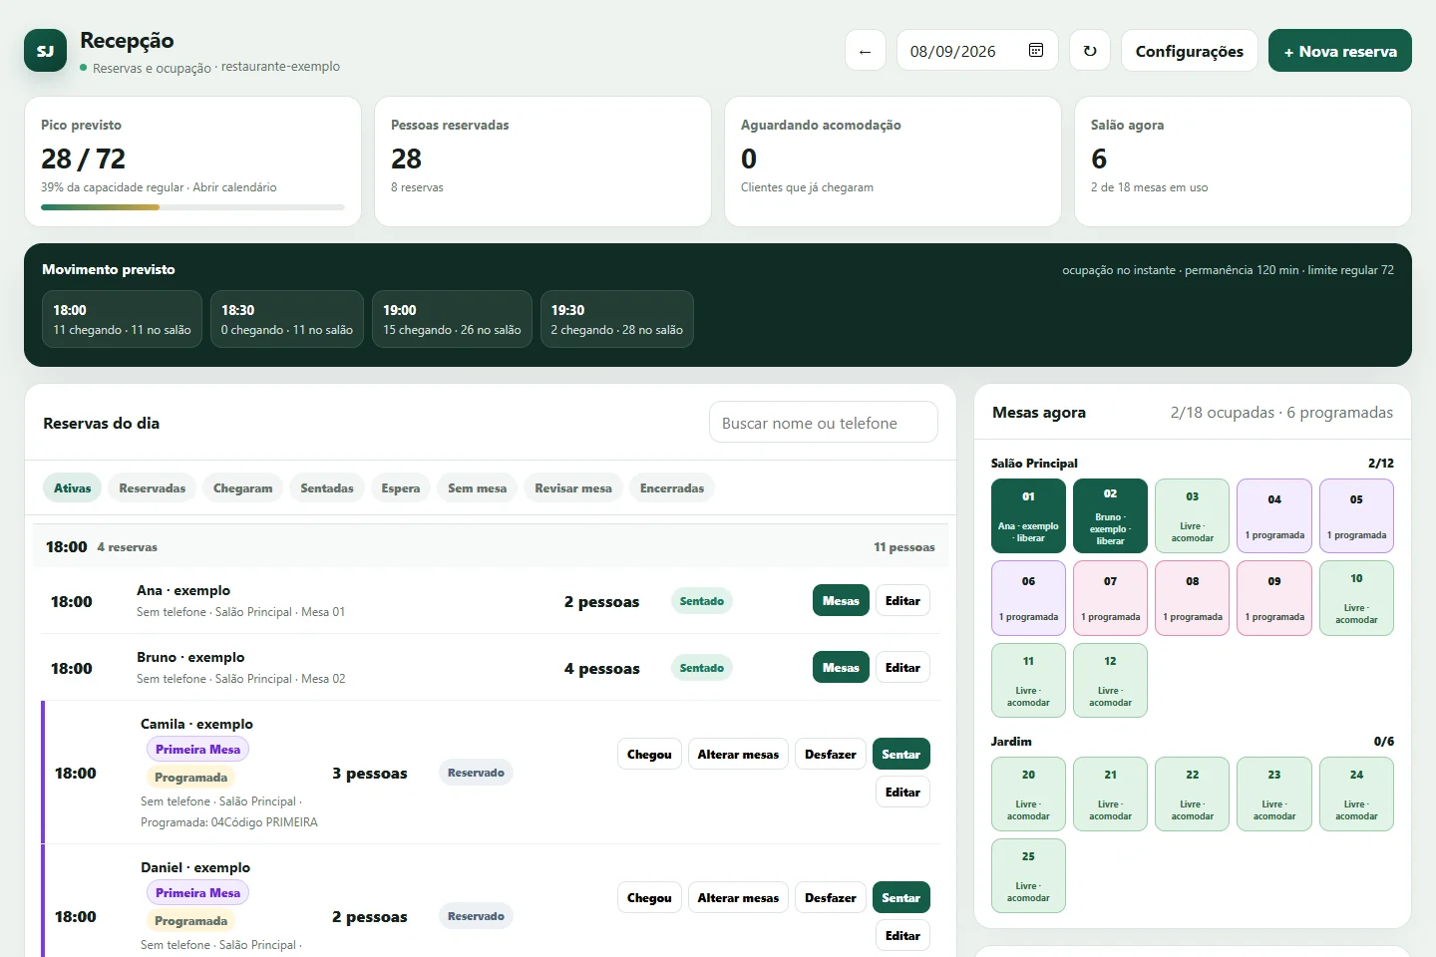Select scheduled table 08
The width and height of the screenshot is (1436, 957).
(1192, 598)
